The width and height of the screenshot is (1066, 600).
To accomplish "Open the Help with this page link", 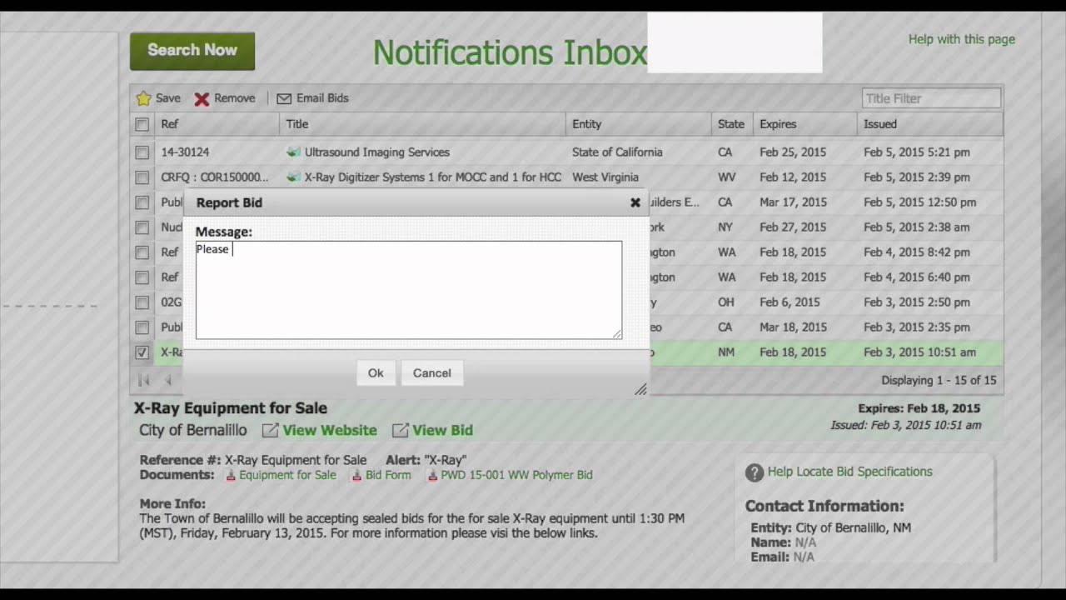I will click(x=962, y=39).
